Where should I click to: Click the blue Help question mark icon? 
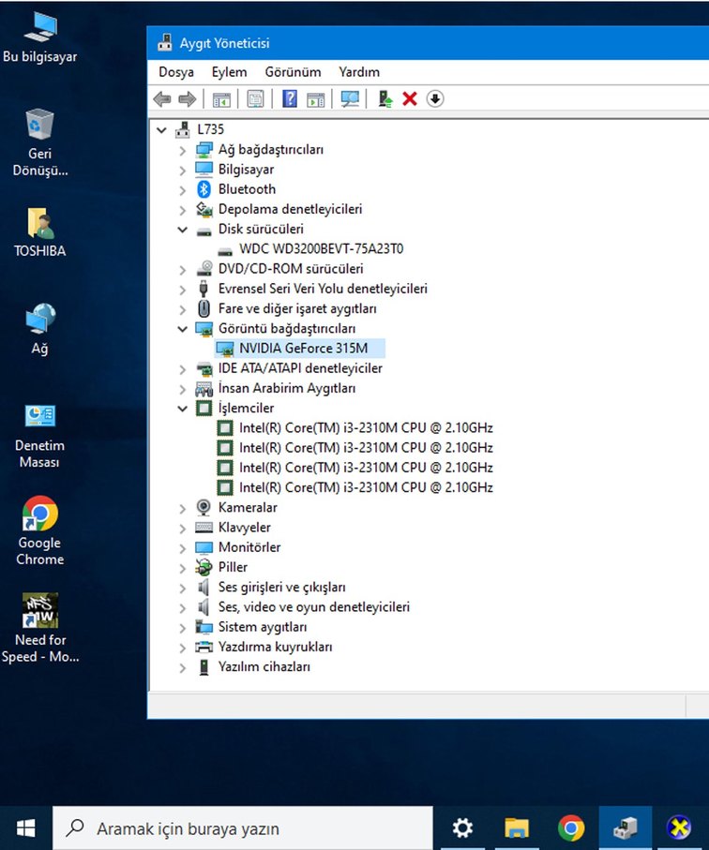[x=290, y=98]
